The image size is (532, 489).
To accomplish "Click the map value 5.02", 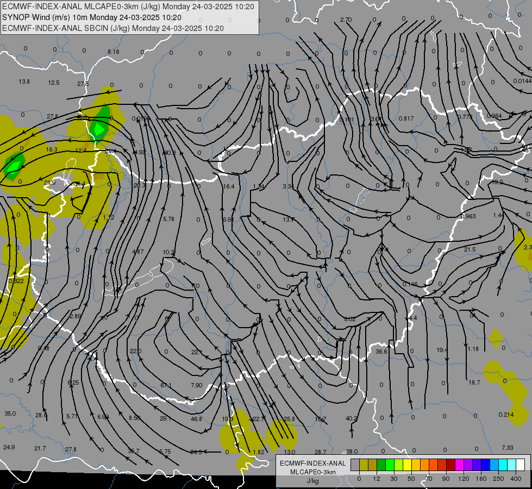I will click(x=350, y=319).
